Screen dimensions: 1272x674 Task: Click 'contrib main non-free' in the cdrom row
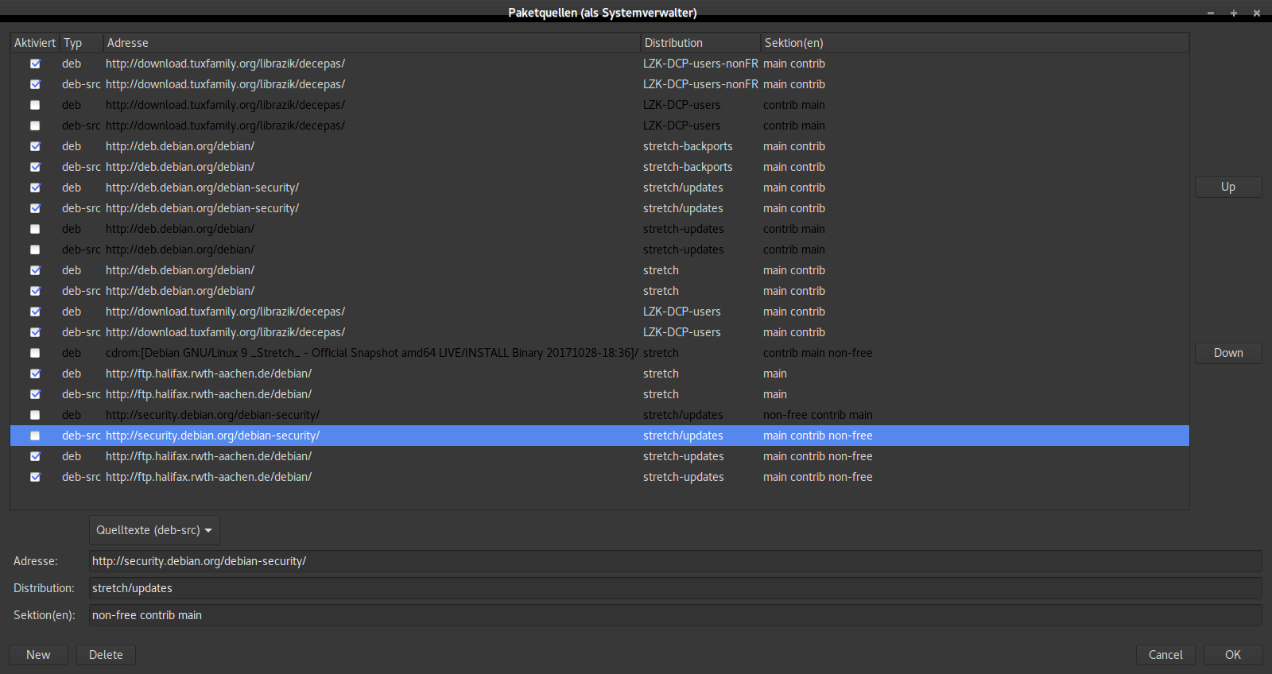click(x=818, y=353)
